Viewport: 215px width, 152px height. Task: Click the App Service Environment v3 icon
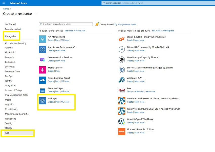pos(42,49)
